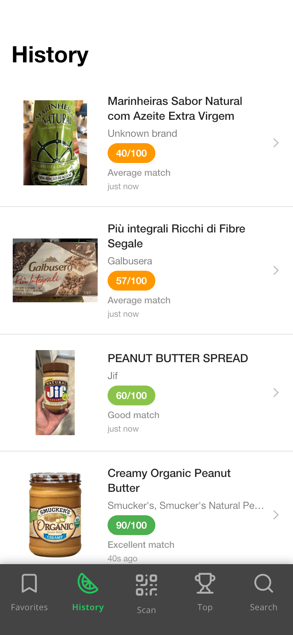Open Marinheiras Sabor Natural product title
The height and width of the screenshot is (635, 293).
point(175,108)
